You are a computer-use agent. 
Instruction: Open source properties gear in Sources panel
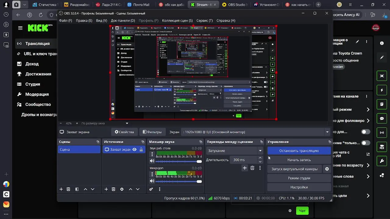click(x=122, y=189)
